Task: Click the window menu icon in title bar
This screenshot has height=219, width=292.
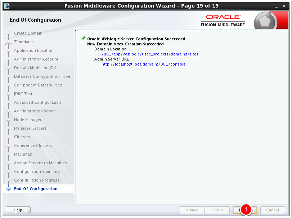Action: pyautogui.click(x=7, y=6)
